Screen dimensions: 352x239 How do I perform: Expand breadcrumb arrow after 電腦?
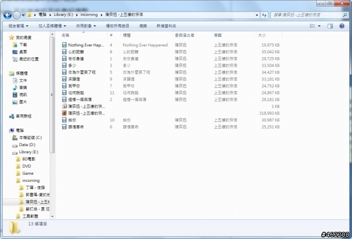point(50,15)
